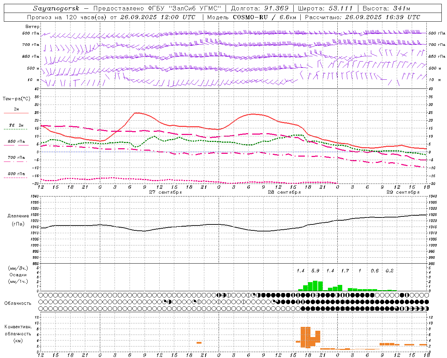Click the 'Осадки' precipitation label
447x358 pixels.
click(18, 275)
